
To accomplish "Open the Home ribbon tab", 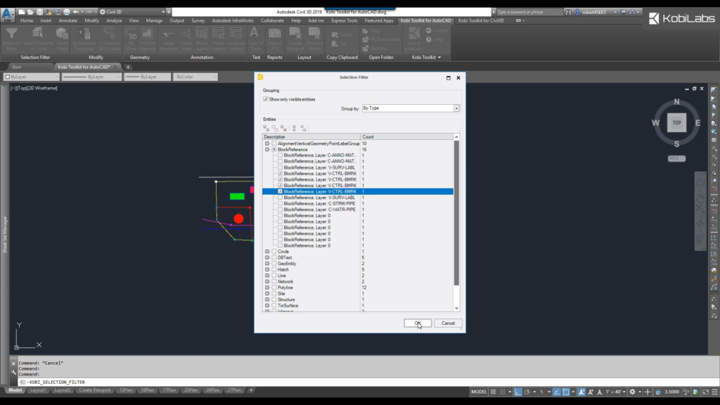I will 27,20.
